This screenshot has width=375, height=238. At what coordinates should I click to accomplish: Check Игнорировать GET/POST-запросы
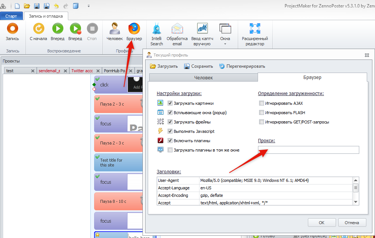point(261,122)
